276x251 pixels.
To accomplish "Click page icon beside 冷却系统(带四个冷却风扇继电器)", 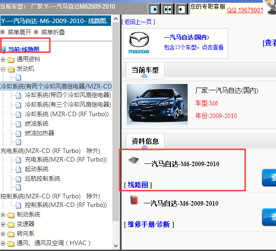I will 19,95.
